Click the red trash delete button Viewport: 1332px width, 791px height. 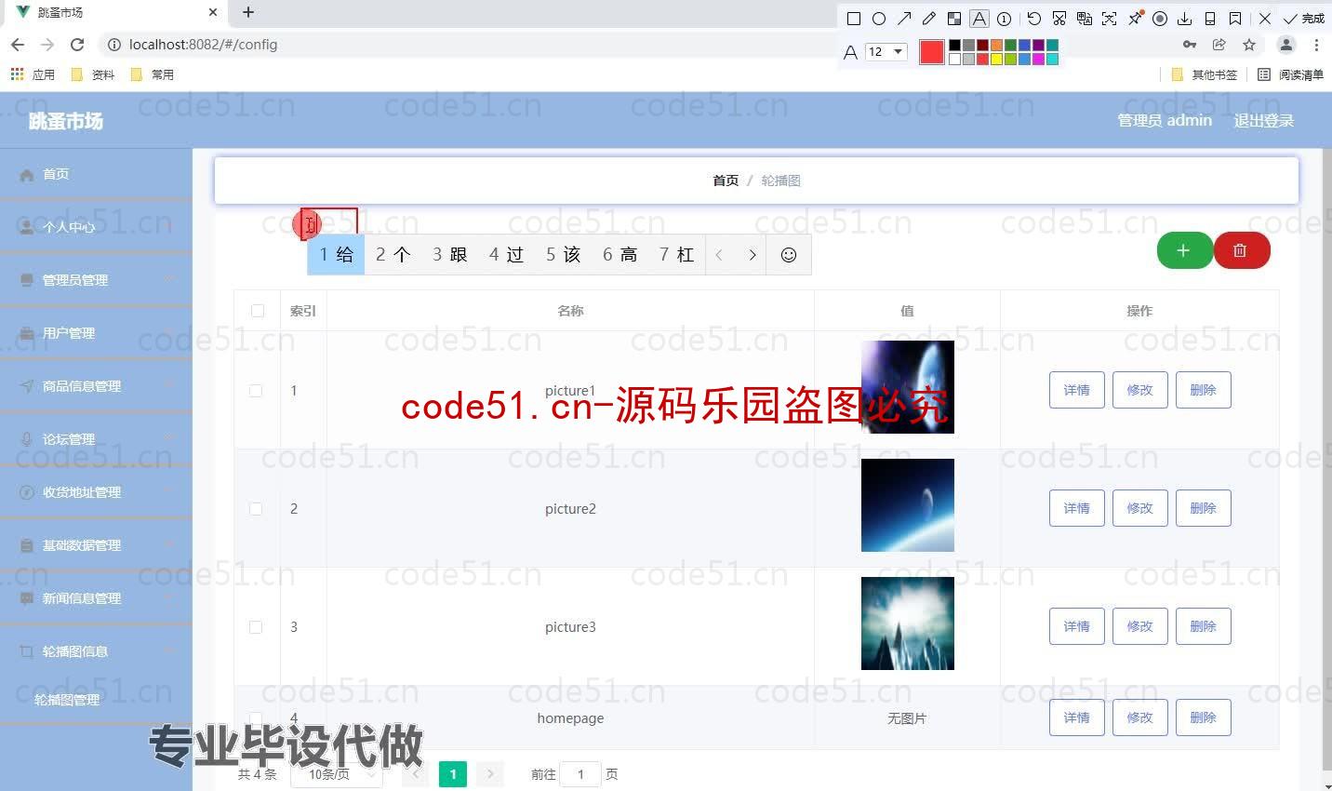(x=1241, y=250)
